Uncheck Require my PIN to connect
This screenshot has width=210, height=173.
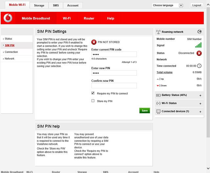(x=93, y=93)
